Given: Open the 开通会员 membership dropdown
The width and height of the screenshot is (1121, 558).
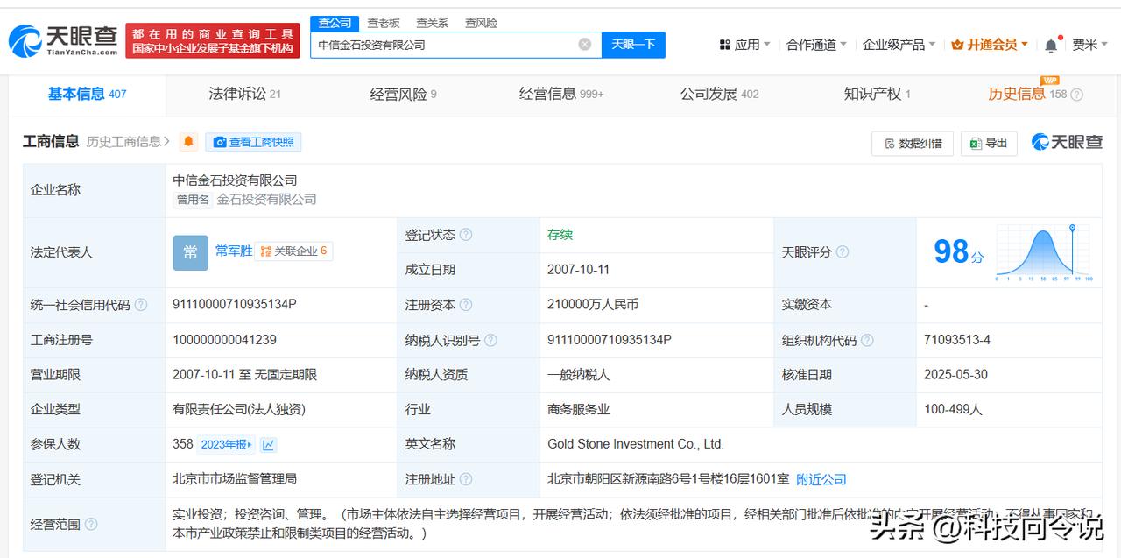Looking at the screenshot, I should pyautogui.click(x=990, y=45).
